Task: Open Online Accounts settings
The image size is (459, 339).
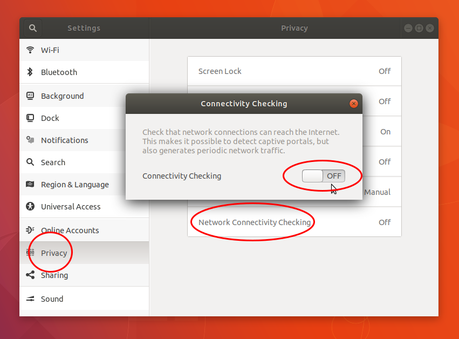Action: click(x=84, y=230)
